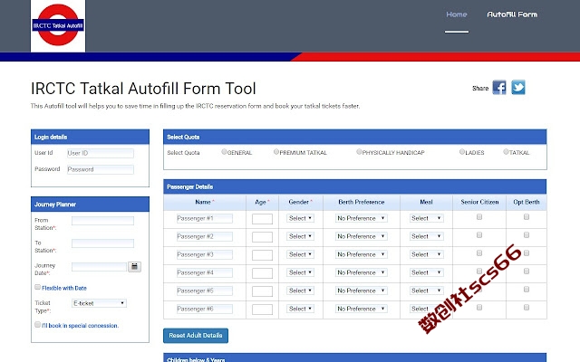Screen dimensions: 580x362
Task: Tick Senior Citizen for Passenger #3
Action: (479, 253)
